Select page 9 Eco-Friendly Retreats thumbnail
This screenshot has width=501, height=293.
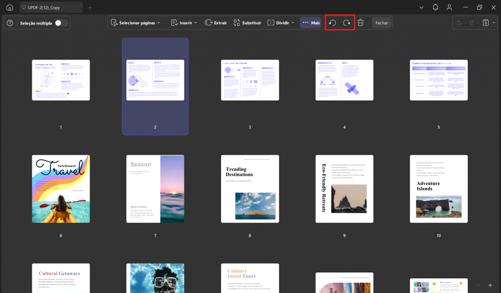(x=344, y=189)
